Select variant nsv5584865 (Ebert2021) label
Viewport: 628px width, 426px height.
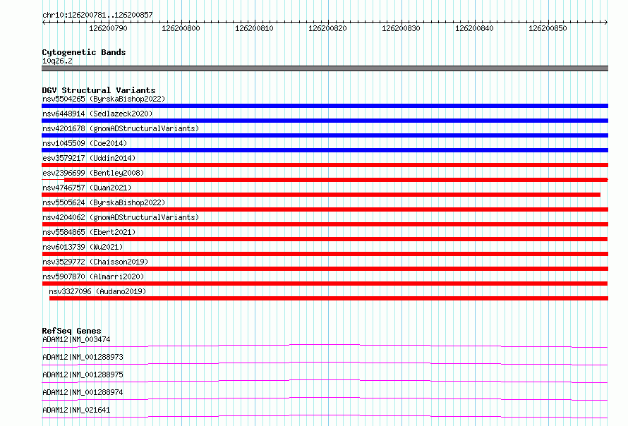(x=89, y=232)
